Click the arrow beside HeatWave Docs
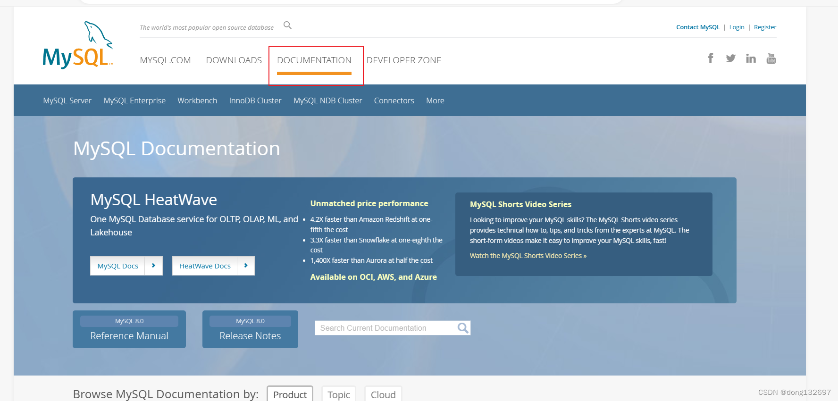Image resolution: width=838 pixels, height=401 pixels. click(x=245, y=266)
